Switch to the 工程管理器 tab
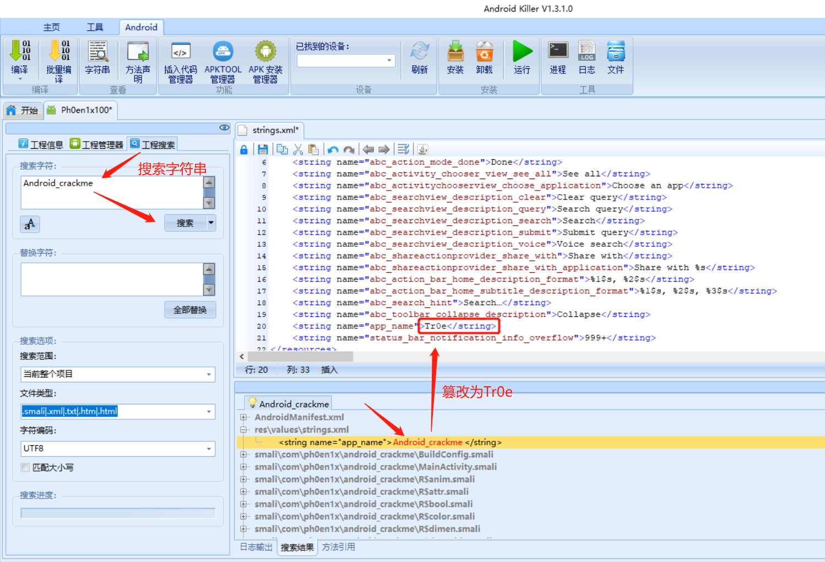This screenshot has height=562, width=825. point(97,144)
